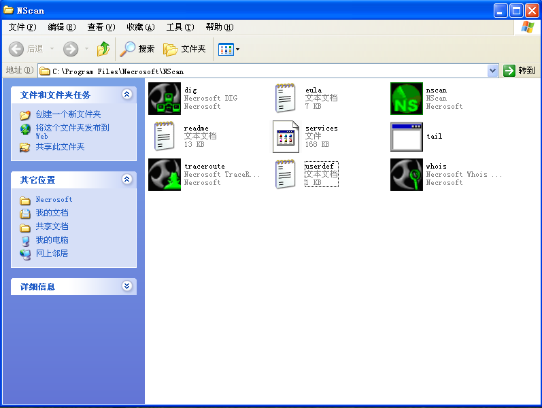
Task: Select the readme text document icon
Action: [x=164, y=136]
